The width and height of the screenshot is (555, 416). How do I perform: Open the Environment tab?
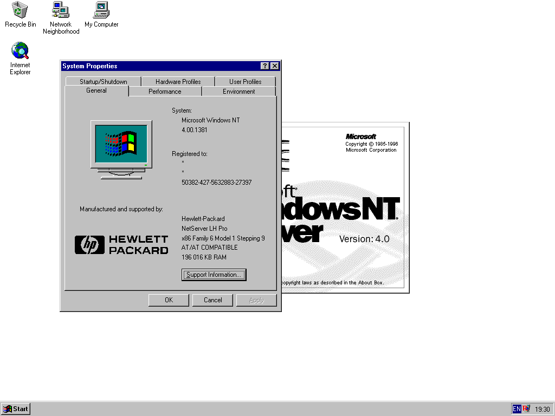click(x=238, y=92)
